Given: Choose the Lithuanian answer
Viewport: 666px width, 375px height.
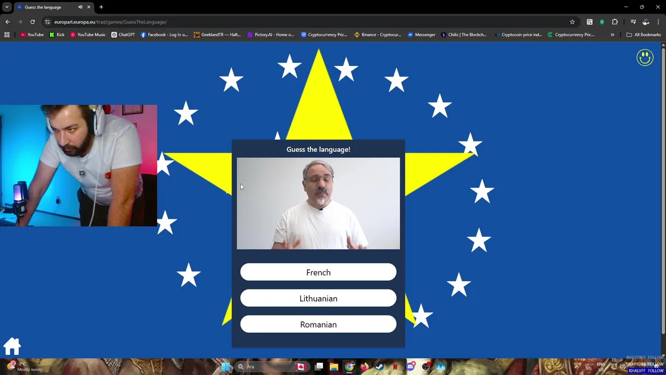Looking at the screenshot, I should pyautogui.click(x=318, y=298).
